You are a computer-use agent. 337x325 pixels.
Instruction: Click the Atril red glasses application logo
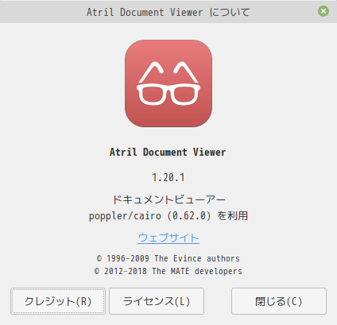[x=168, y=83]
